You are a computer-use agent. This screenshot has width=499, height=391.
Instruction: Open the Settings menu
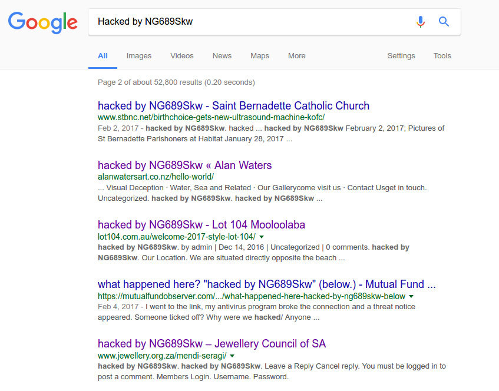coord(401,56)
